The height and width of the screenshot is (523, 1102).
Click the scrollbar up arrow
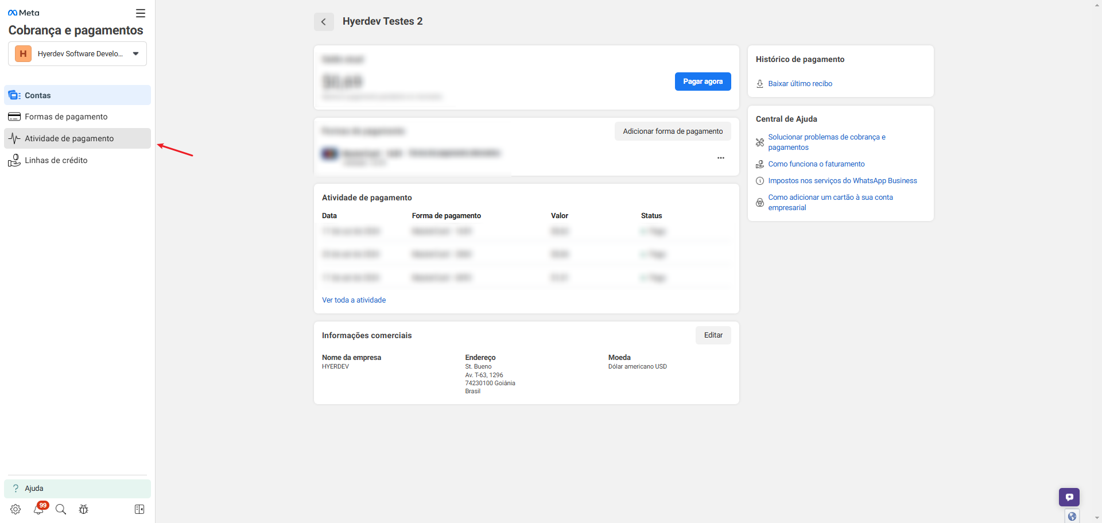pos(1097,5)
